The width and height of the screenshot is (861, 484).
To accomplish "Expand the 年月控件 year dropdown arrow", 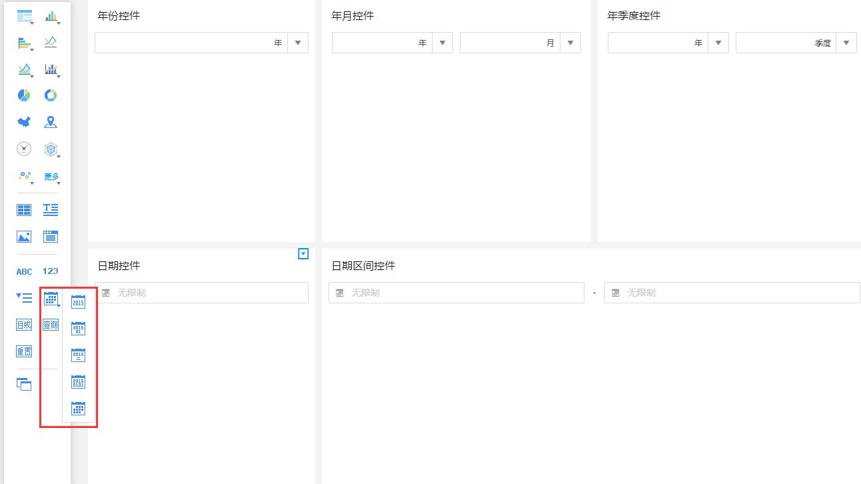I will click(442, 43).
